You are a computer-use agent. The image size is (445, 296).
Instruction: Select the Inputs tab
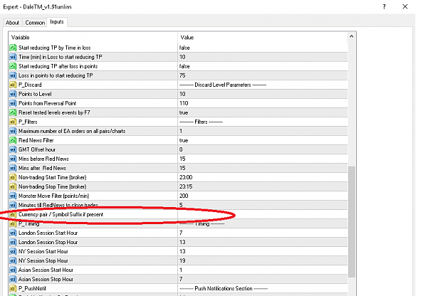pos(57,22)
